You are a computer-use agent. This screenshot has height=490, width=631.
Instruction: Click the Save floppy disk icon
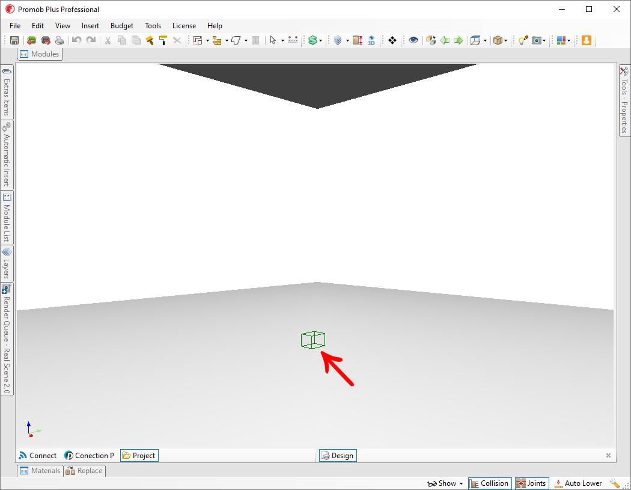[14, 40]
